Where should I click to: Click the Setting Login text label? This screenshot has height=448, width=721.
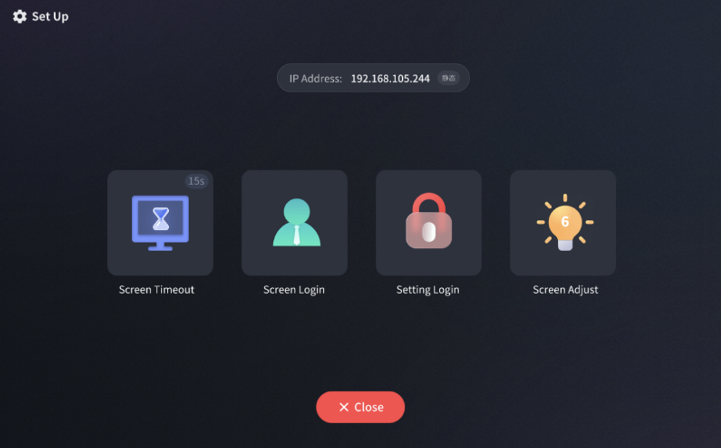[427, 290]
